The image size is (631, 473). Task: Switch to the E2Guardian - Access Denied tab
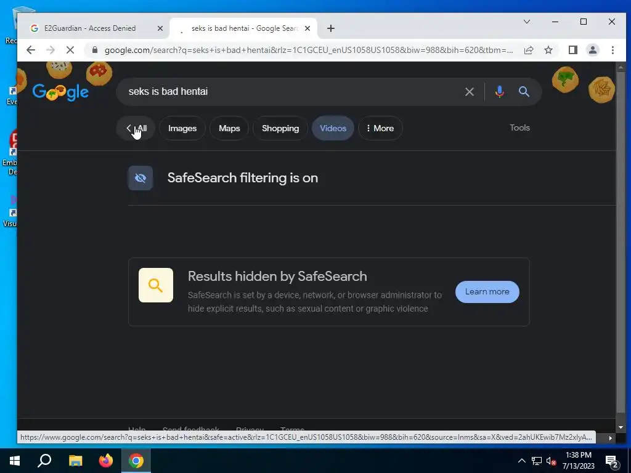(x=90, y=28)
